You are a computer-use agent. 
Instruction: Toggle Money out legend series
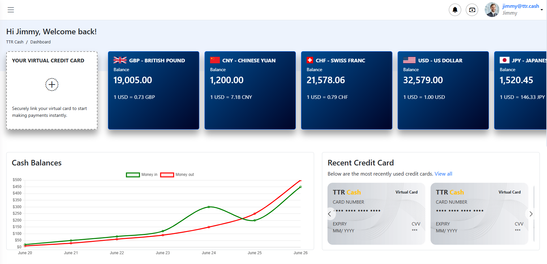coord(177,175)
